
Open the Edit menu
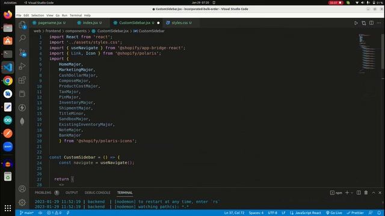coord(26,15)
